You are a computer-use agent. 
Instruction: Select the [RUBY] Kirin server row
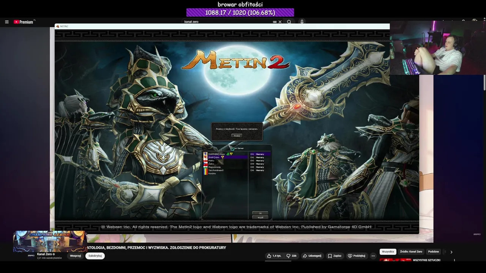[x=225, y=157]
